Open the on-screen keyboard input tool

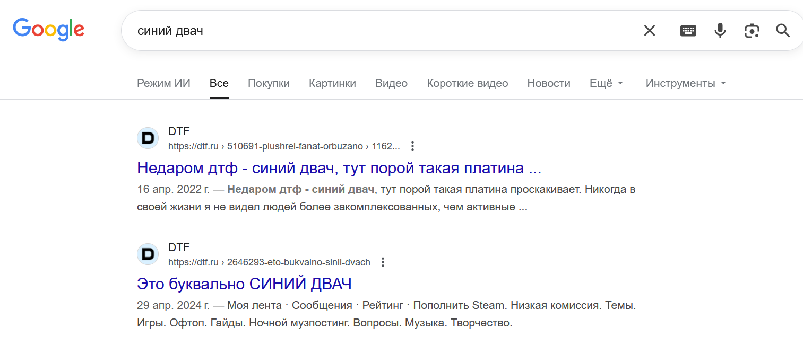point(688,31)
